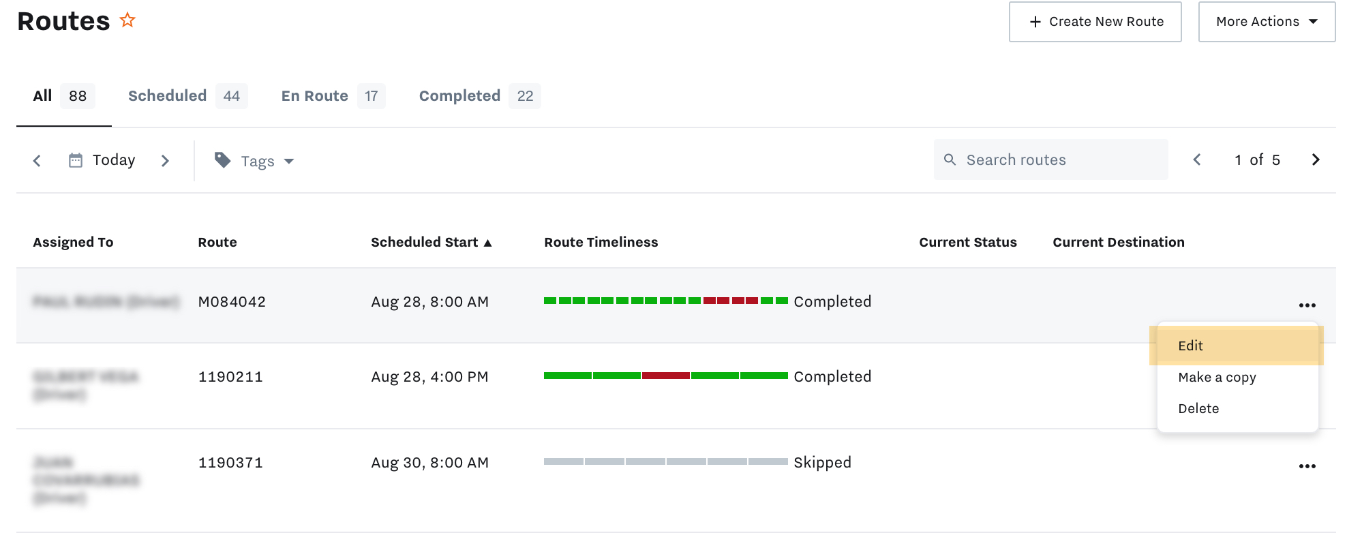
Task: Open three-dot menu for route M084042
Action: [1307, 305]
